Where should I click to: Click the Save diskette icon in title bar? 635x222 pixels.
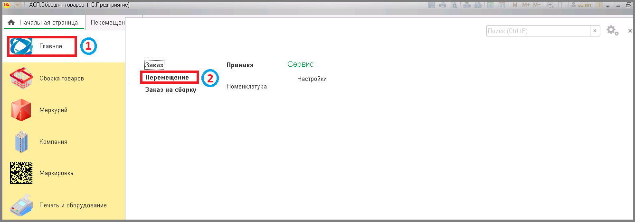tap(432, 5)
